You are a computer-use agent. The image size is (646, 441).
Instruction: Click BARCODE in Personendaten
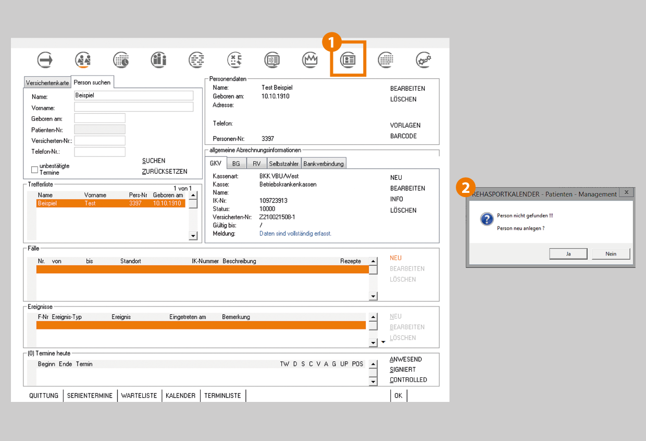(403, 136)
